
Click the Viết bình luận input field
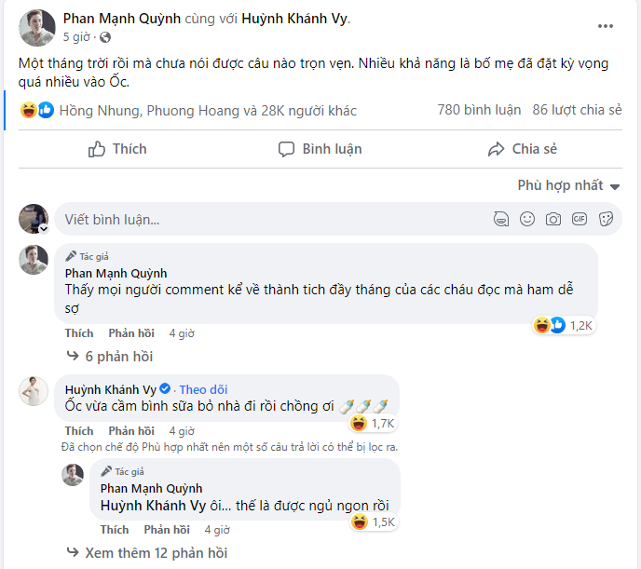(270, 220)
